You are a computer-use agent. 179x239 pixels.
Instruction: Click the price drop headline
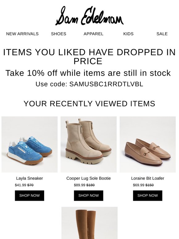pos(89,57)
